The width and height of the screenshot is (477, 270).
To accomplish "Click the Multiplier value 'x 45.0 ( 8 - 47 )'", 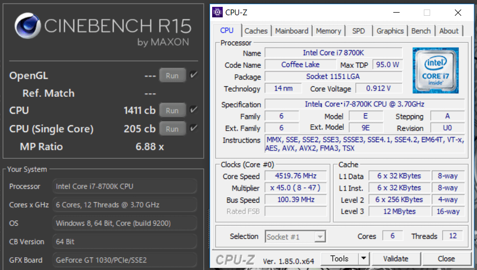I will [296, 187].
